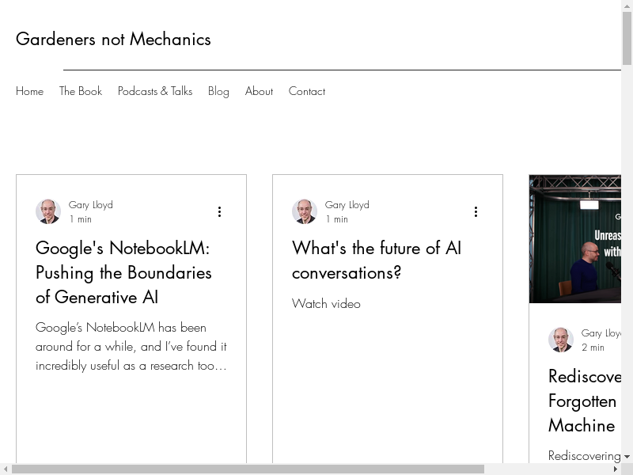Open more actions menu on AI conversations post

coord(476,211)
